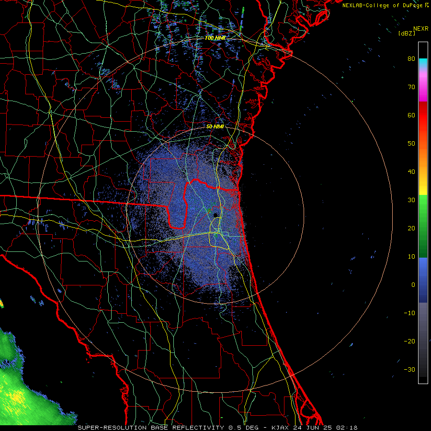
Task: Click the [dBZ] units label
Action: [x=407, y=34]
